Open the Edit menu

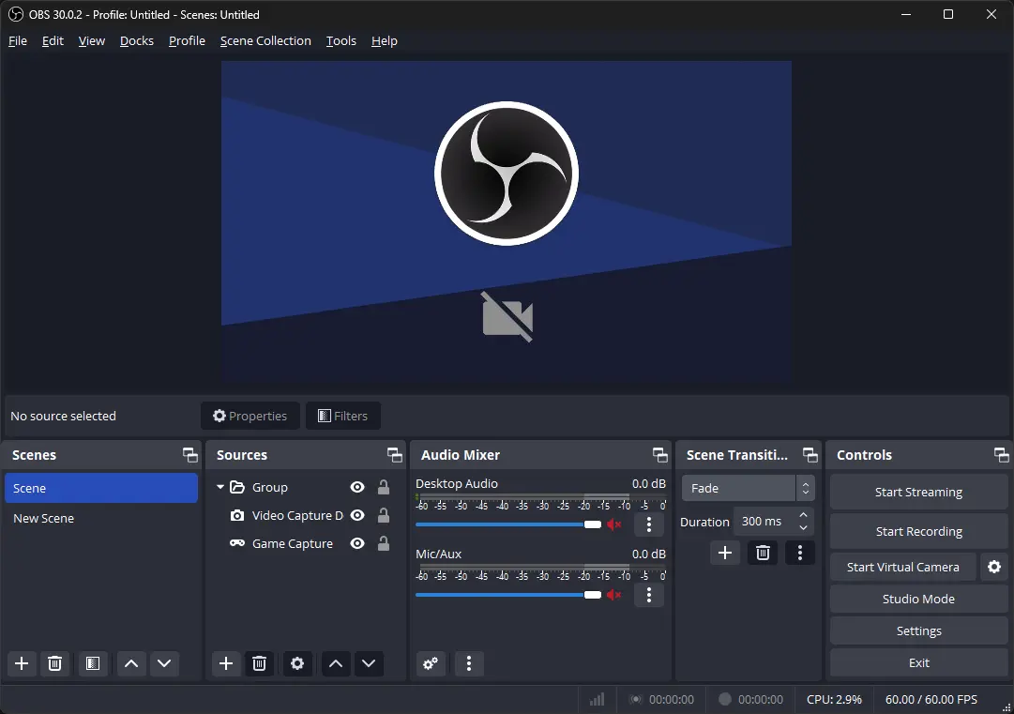[x=53, y=40]
